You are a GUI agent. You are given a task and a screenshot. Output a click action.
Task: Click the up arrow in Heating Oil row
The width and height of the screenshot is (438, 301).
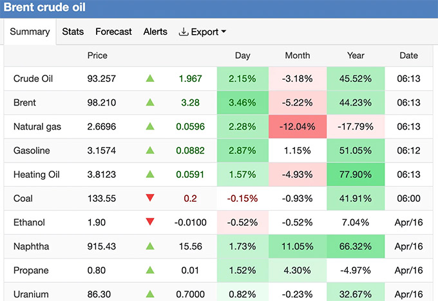(x=150, y=175)
